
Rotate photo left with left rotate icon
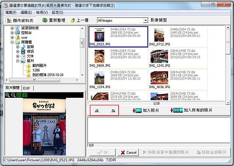click(x=97, y=111)
